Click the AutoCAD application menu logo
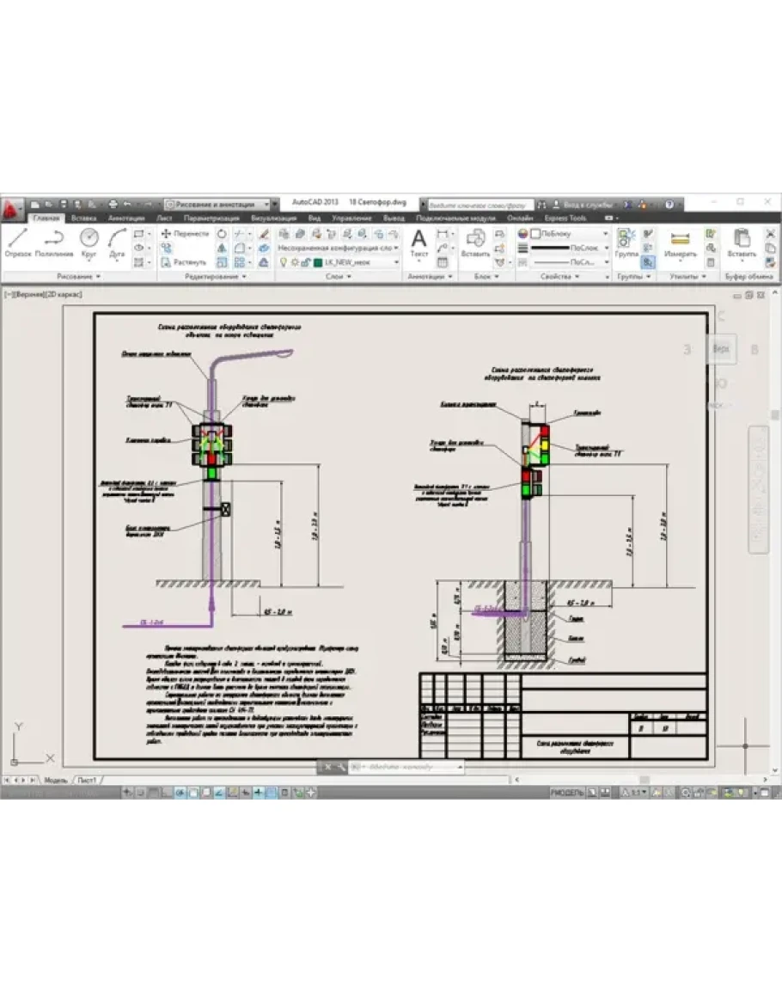Screen dimensions: 782x993 pyautogui.click(x=11, y=207)
